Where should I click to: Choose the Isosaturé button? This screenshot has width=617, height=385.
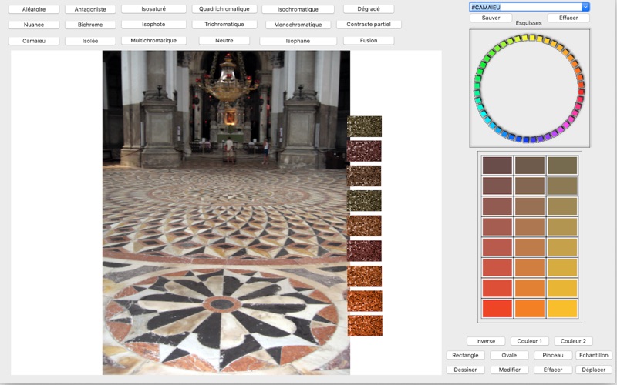(153, 8)
